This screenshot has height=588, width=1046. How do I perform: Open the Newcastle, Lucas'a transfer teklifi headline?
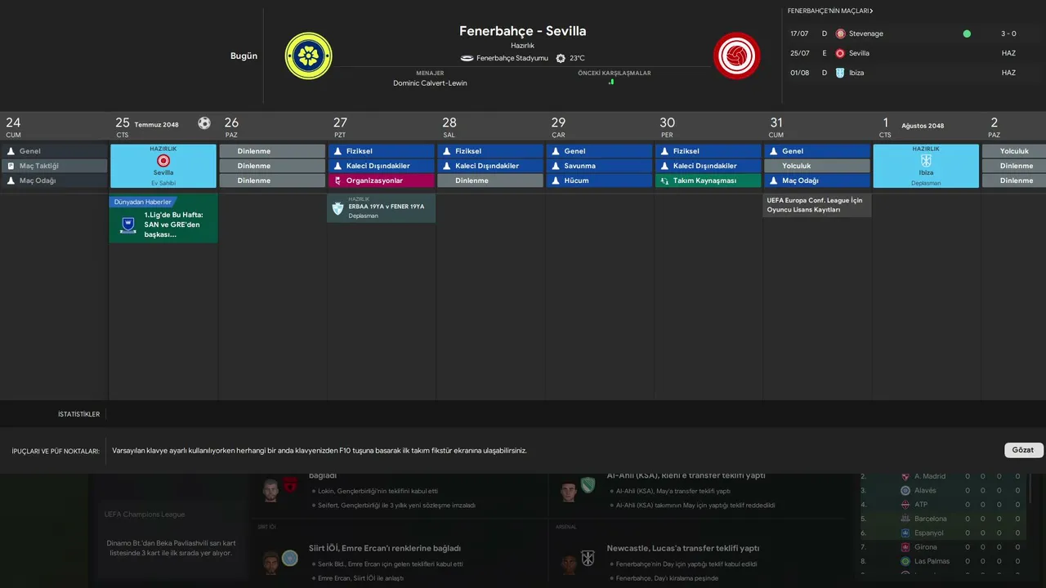pyautogui.click(x=683, y=548)
